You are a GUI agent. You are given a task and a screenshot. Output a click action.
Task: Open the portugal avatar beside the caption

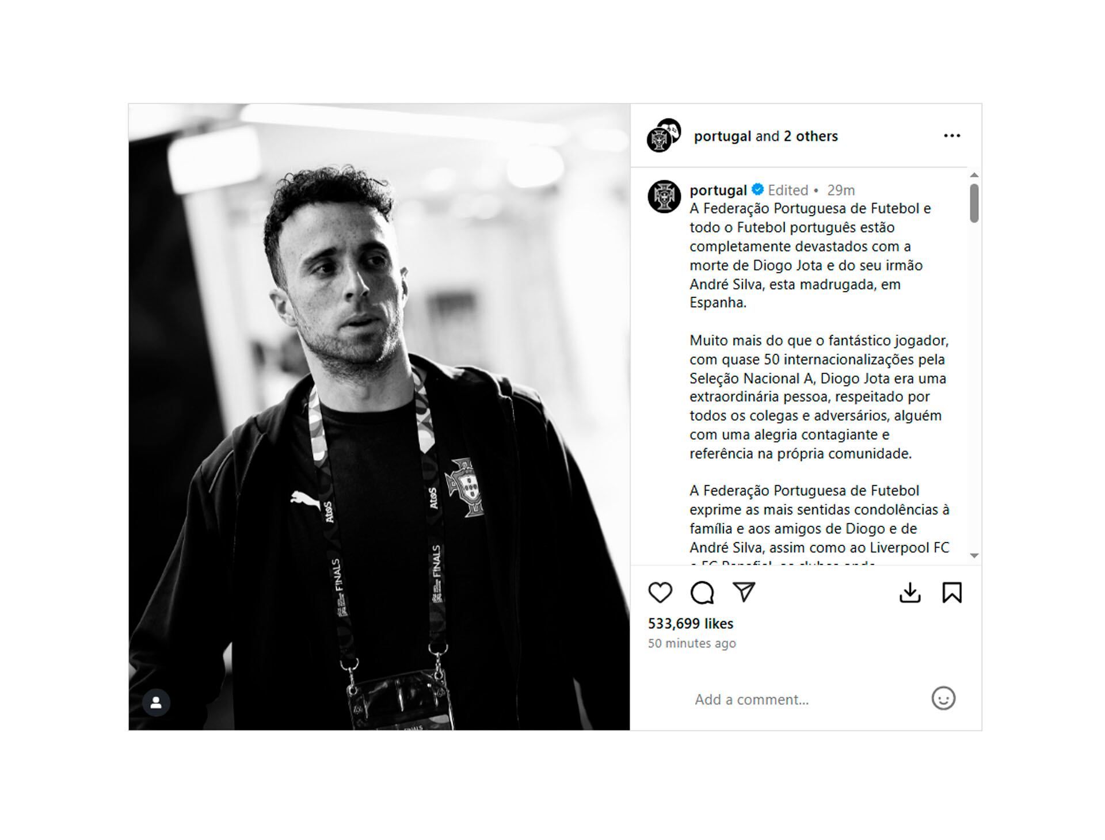664,197
